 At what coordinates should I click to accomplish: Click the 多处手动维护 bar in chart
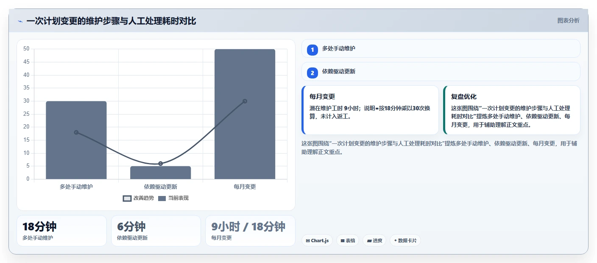click(76, 140)
